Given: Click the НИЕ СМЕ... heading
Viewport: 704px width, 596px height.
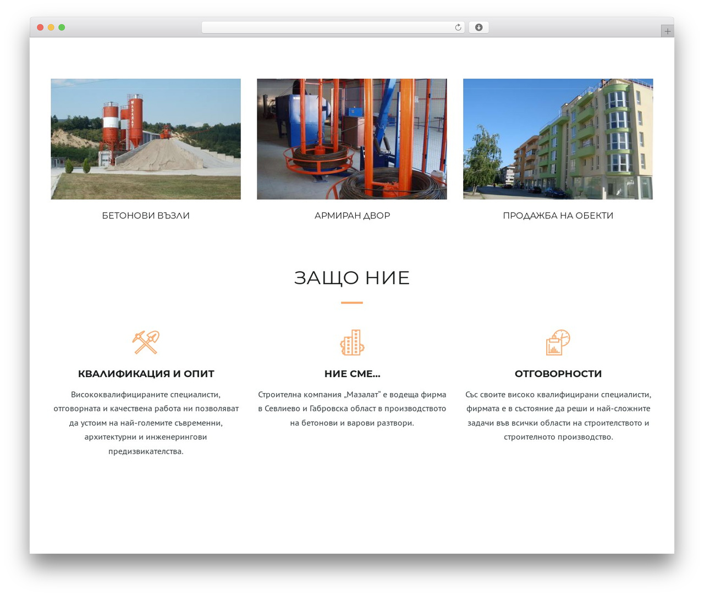Looking at the screenshot, I should [x=352, y=374].
